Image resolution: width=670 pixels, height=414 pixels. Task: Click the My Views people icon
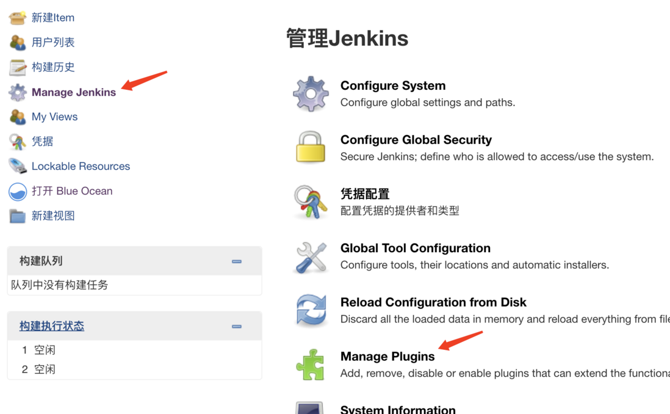point(18,117)
